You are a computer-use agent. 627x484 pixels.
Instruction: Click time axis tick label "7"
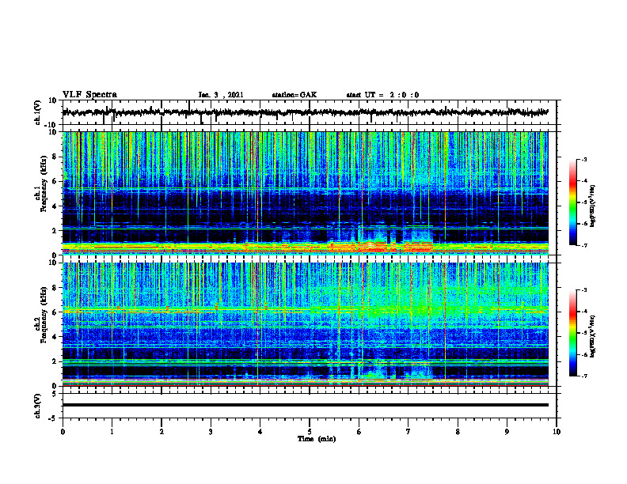408,432
